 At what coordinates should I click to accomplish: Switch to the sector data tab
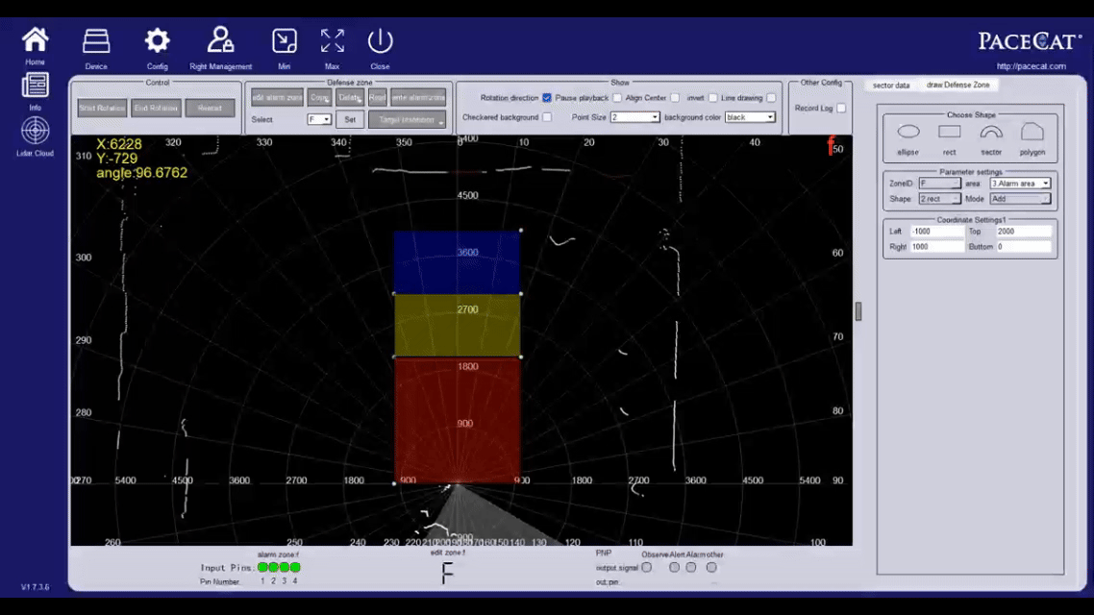tap(891, 86)
